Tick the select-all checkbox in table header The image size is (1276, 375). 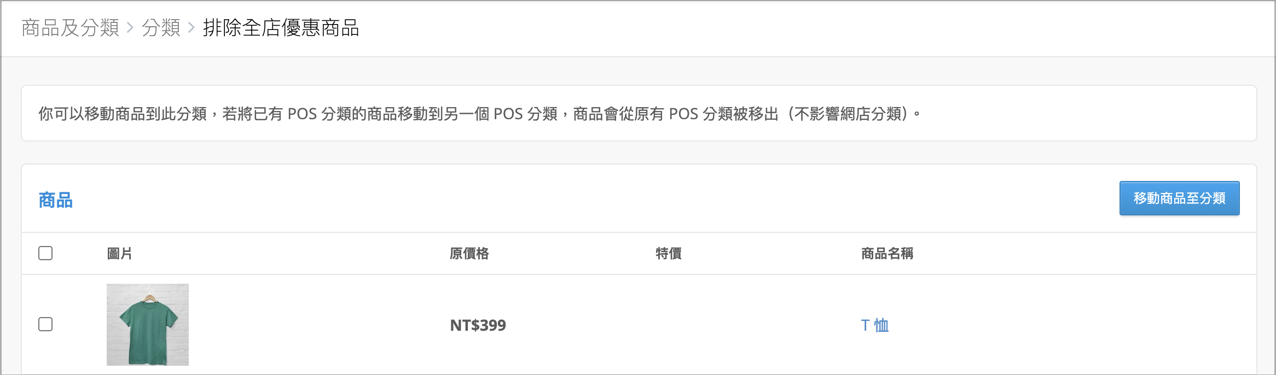[45, 253]
